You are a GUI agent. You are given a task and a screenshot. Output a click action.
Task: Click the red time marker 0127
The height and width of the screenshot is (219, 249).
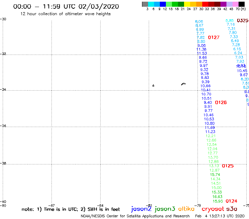click(214, 37)
